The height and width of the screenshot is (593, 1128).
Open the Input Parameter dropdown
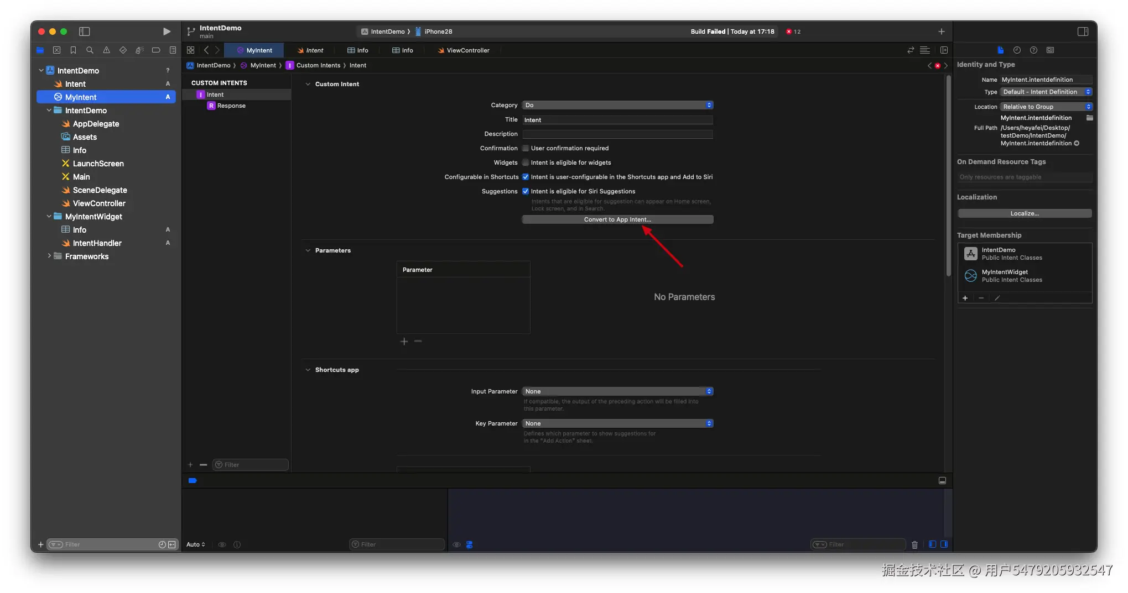[x=617, y=391]
